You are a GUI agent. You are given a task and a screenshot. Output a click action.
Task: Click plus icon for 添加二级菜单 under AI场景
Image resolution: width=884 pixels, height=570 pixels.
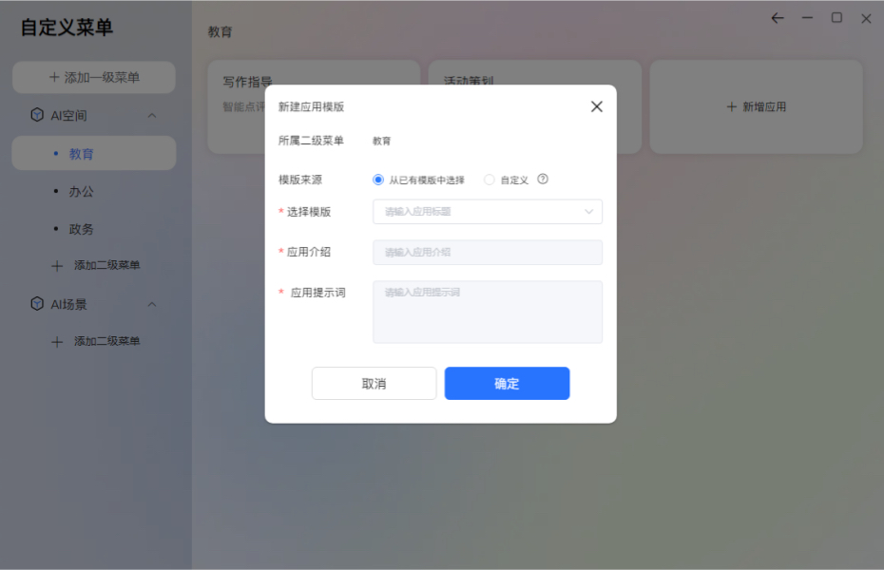[57, 341]
